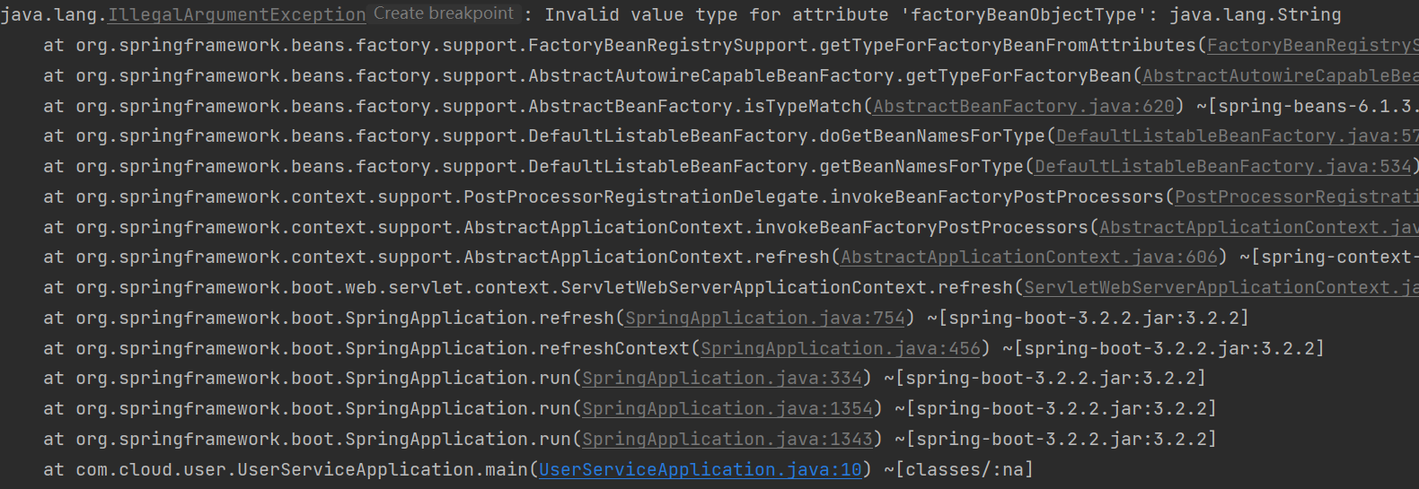The height and width of the screenshot is (489, 1419).
Task: Open the AbstractAutowireCapableBeanFactory source link in getTypeForFactoryBean row
Action: (1281, 76)
